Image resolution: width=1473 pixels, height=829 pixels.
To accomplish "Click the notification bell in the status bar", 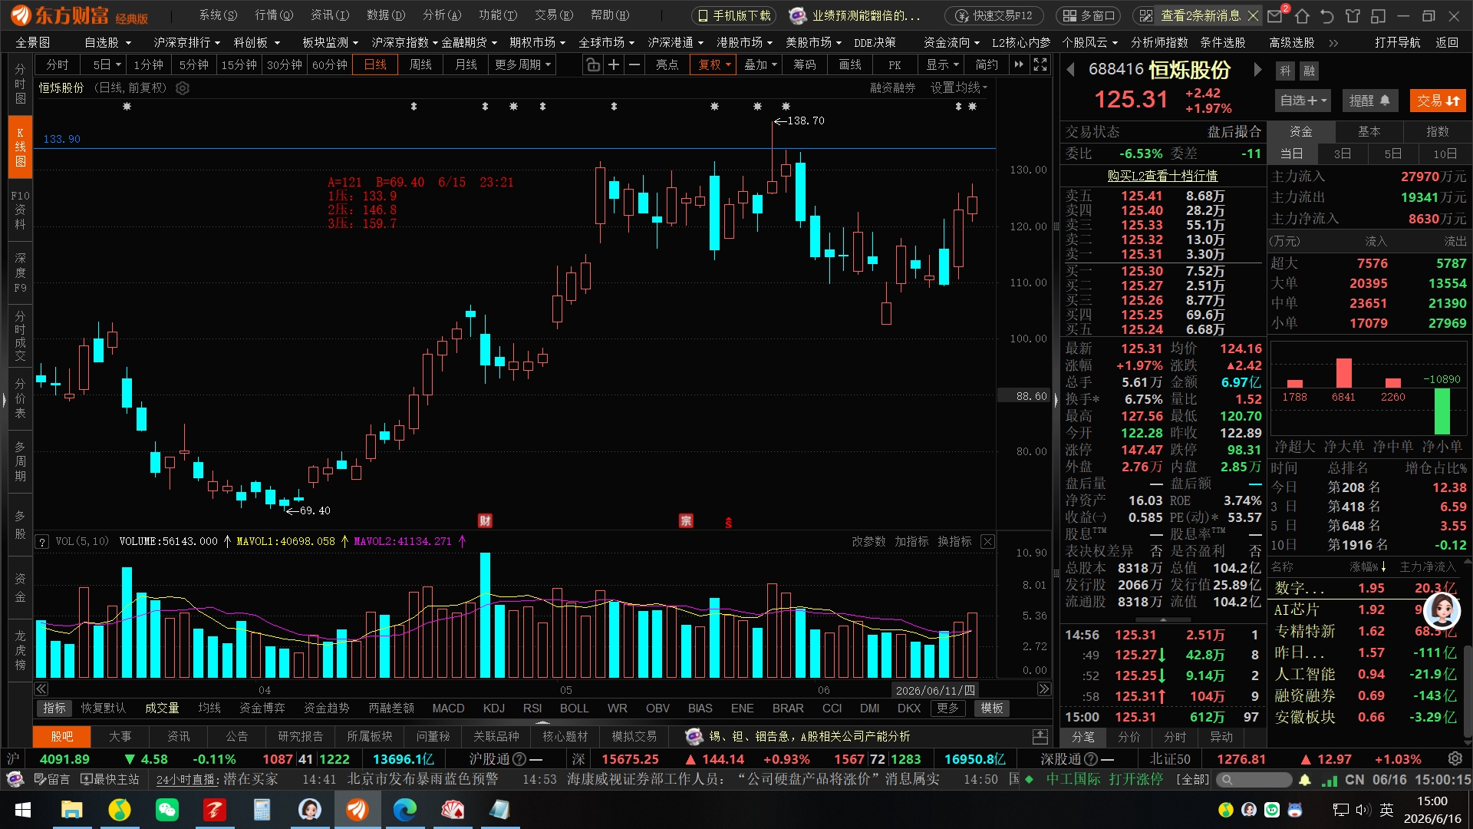I will click(1305, 780).
